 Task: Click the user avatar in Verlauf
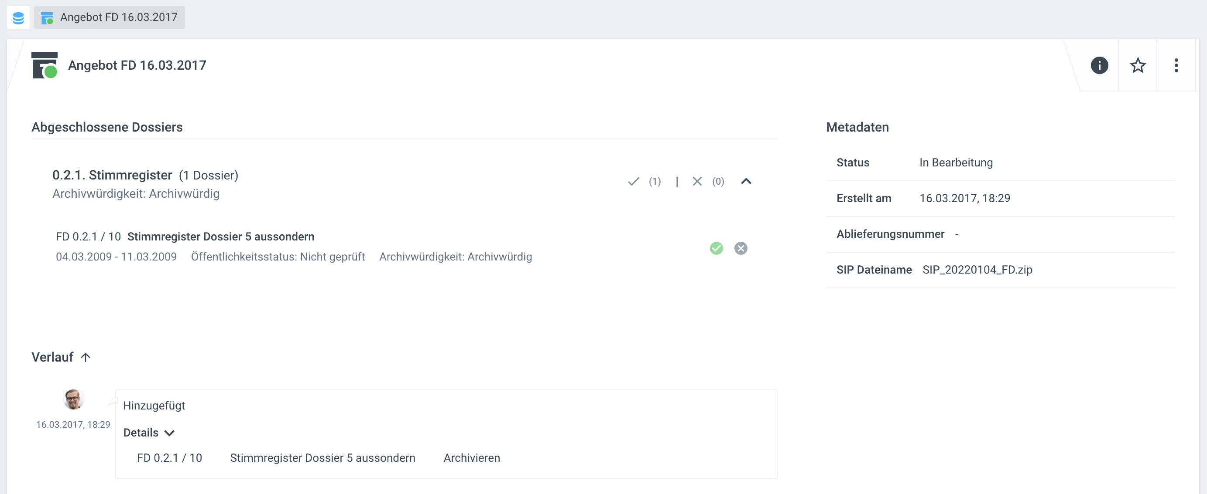pos(74,399)
